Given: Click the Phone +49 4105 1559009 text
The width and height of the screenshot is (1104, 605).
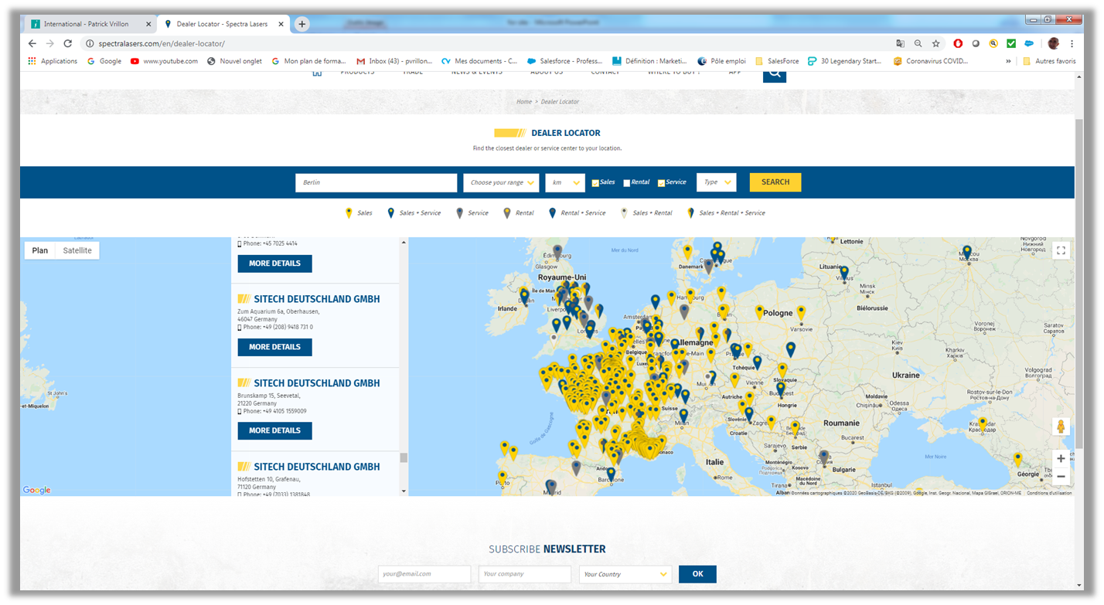Looking at the screenshot, I should tap(274, 411).
